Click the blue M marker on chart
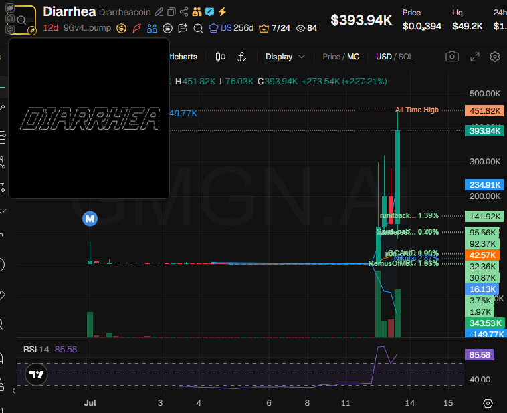The image size is (507, 413). 90,219
